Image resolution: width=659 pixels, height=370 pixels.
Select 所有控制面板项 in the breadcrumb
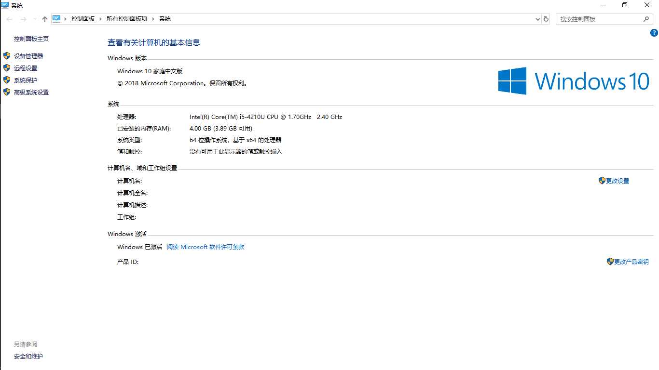(127, 19)
